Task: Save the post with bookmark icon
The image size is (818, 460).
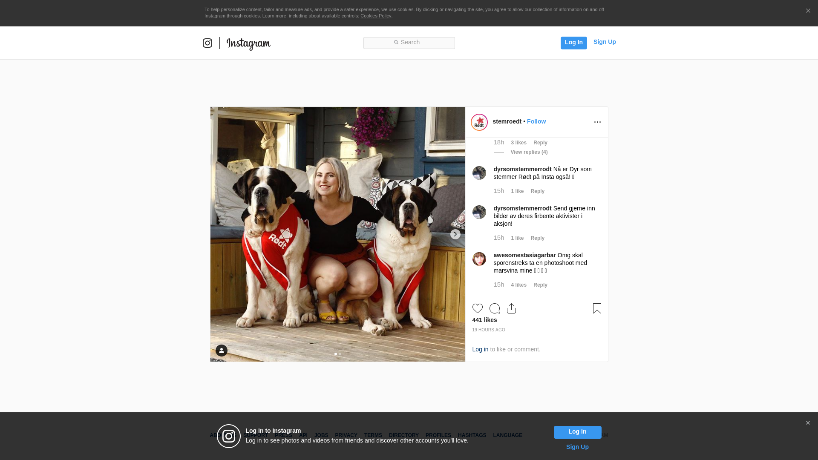Action: point(597,308)
